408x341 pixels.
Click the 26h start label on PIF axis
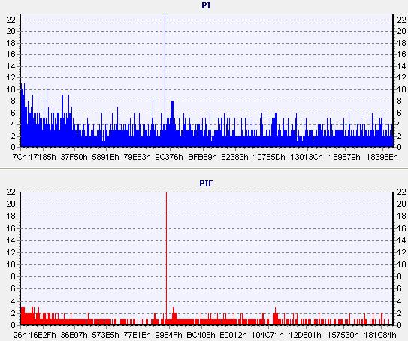point(20,335)
